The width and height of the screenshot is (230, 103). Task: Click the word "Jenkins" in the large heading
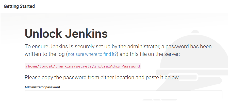tap(87, 34)
